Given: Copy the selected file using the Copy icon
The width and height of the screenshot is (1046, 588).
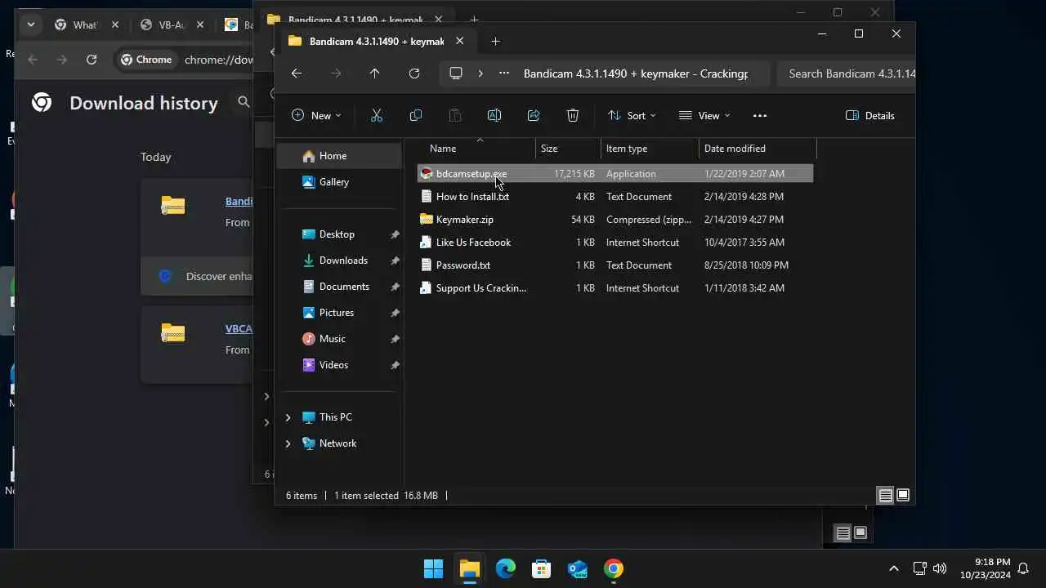Looking at the screenshot, I should pos(415,116).
